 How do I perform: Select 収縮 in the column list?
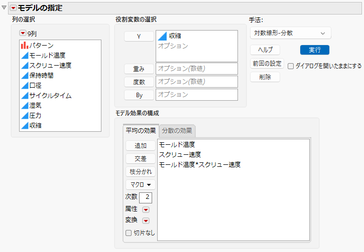[x=35, y=126]
